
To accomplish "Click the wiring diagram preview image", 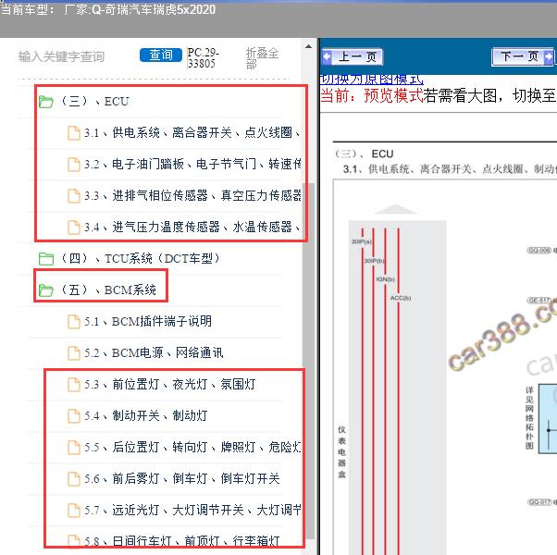I will [x=444, y=365].
